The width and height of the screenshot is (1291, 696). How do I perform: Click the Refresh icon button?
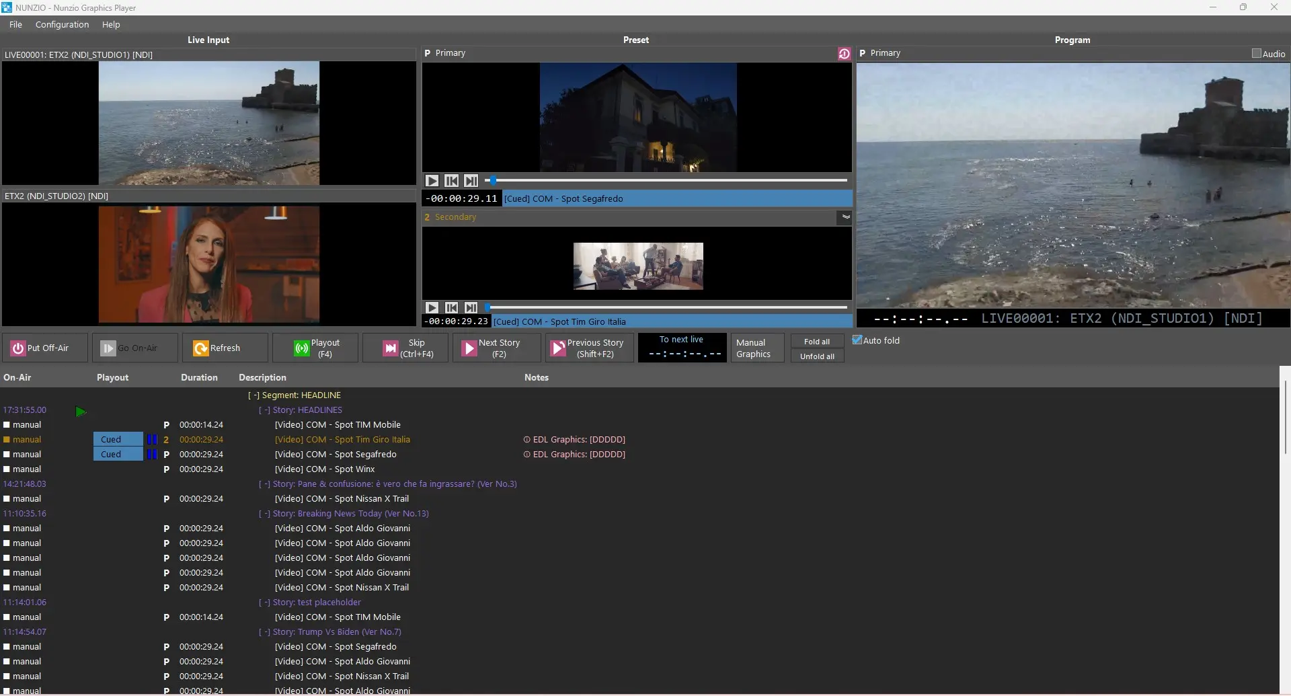click(200, 348)
